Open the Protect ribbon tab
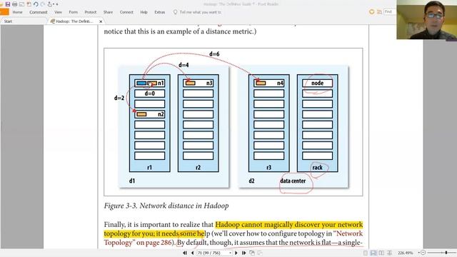Screen dimensions: 457x257 click(91, 12)
